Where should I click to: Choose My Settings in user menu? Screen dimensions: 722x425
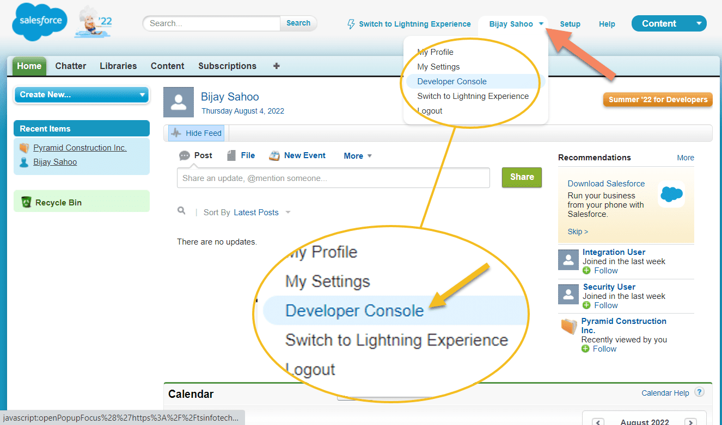point(438,67)
